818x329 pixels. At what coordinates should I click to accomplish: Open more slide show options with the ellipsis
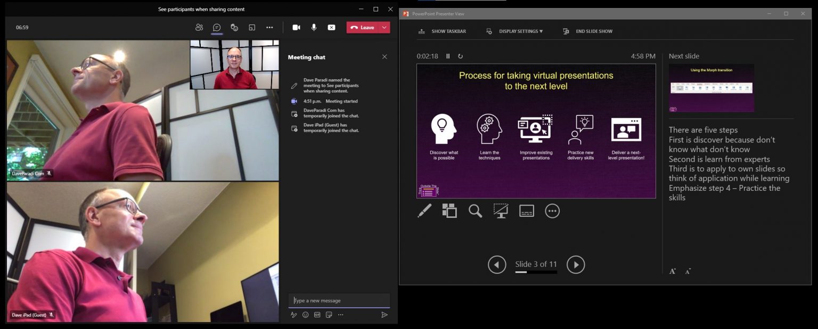(552, 210)
